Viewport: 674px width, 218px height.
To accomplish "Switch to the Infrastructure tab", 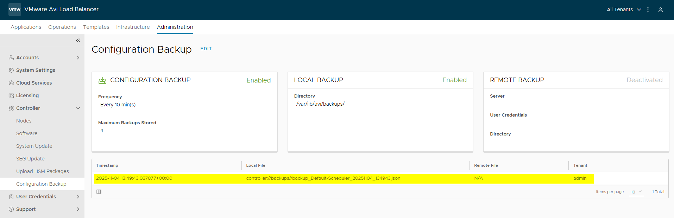I will 133,27.
